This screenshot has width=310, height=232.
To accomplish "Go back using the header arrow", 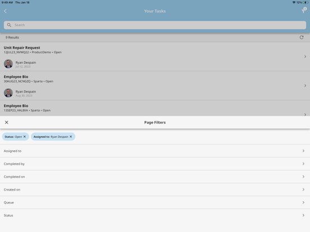I will [x=6, y=11].
